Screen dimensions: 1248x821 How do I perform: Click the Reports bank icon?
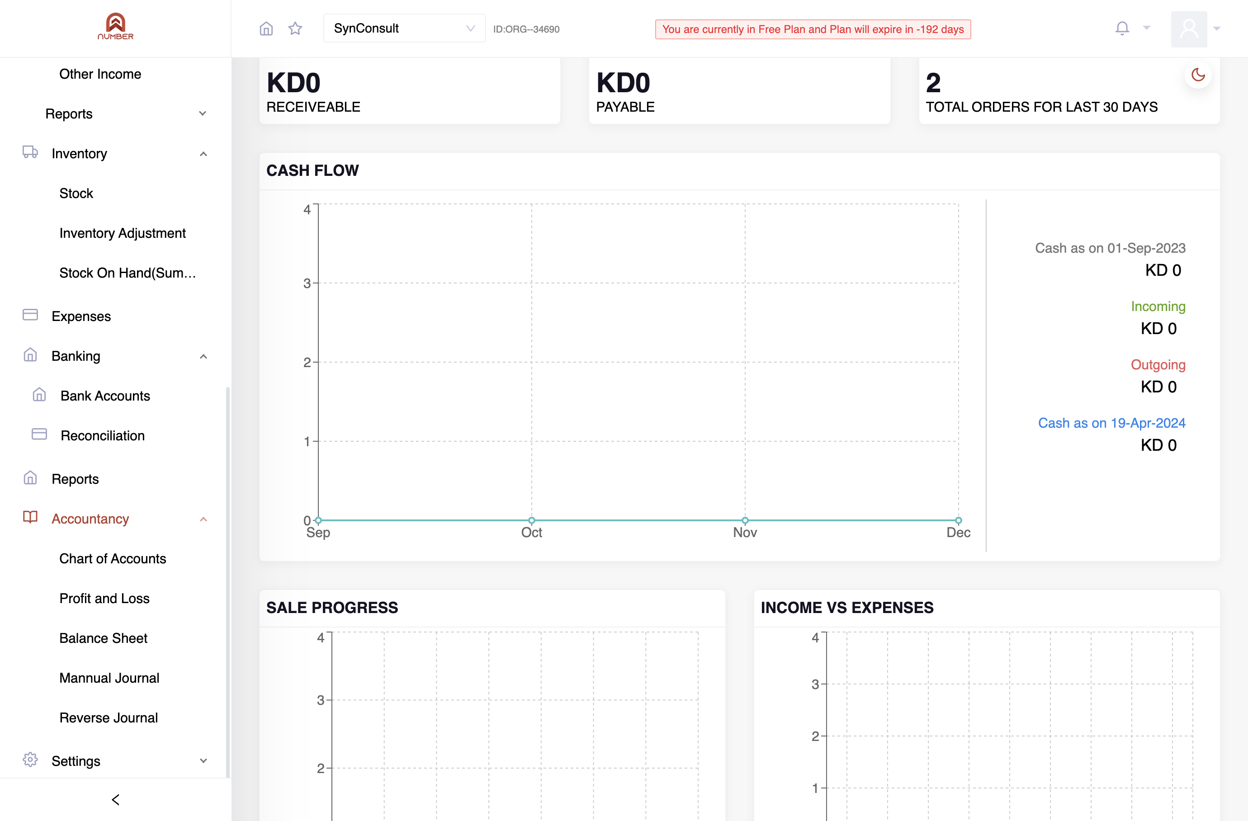point(30,477)
